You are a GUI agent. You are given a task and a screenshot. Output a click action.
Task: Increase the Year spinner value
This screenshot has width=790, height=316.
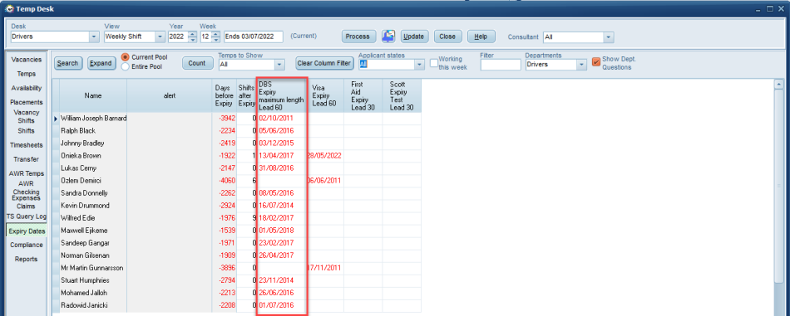pos(192,34)
